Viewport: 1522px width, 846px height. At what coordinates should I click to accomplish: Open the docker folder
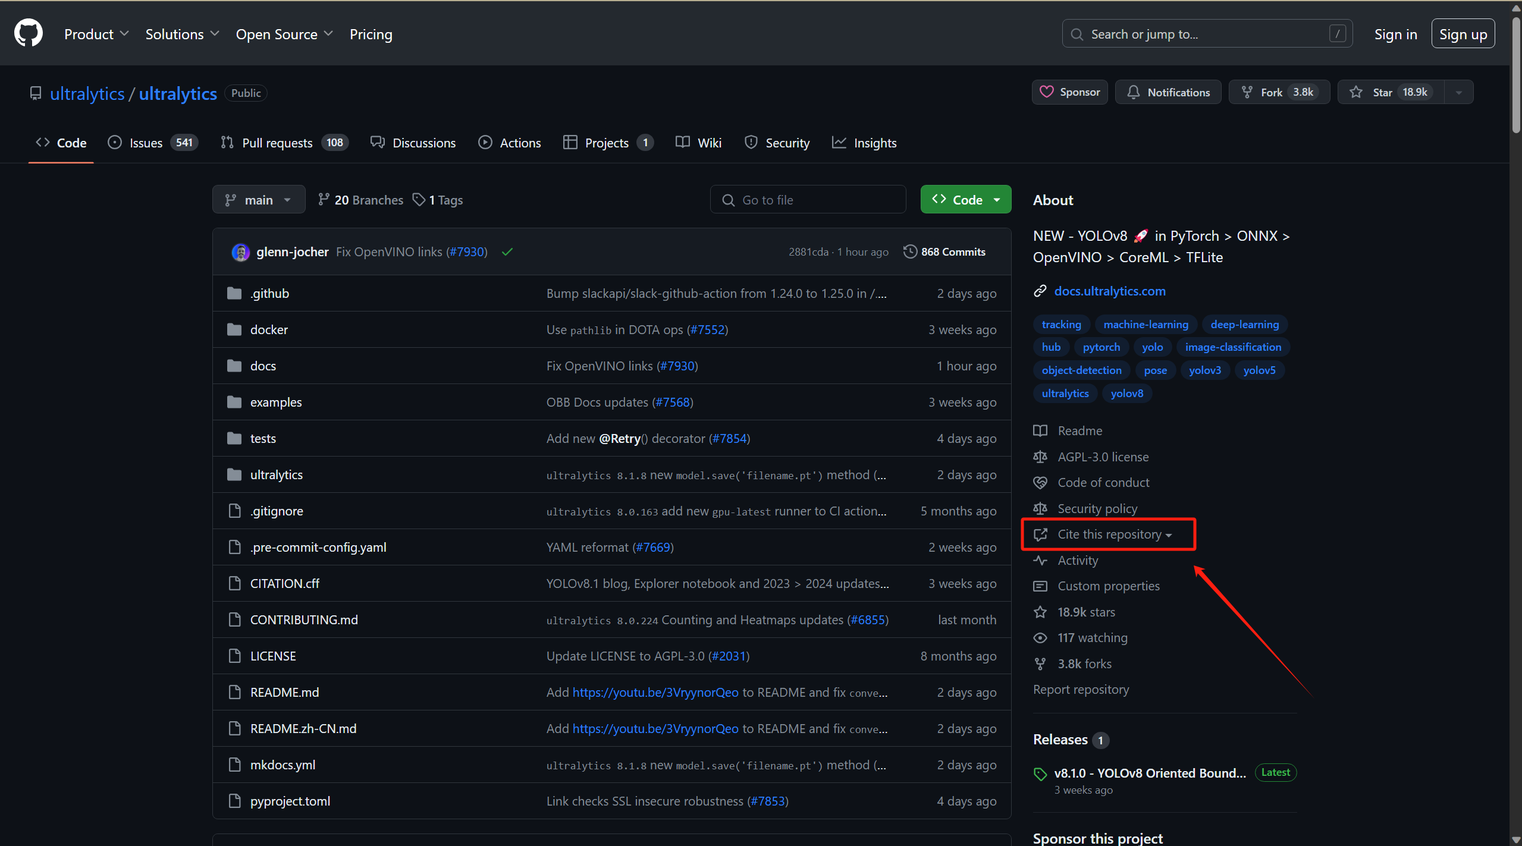pos(269,329)
